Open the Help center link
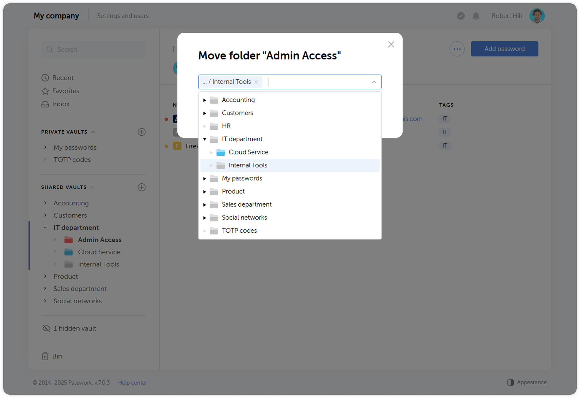 pyautogui.click(x=132, y=382)
